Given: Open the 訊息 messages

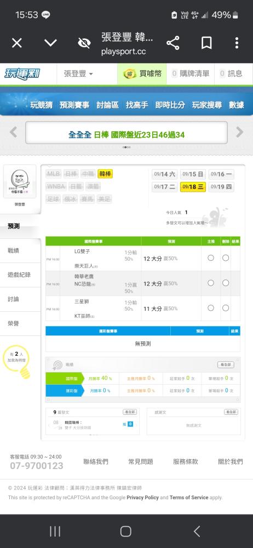Looking at the screenshot, I should [231, 74].
